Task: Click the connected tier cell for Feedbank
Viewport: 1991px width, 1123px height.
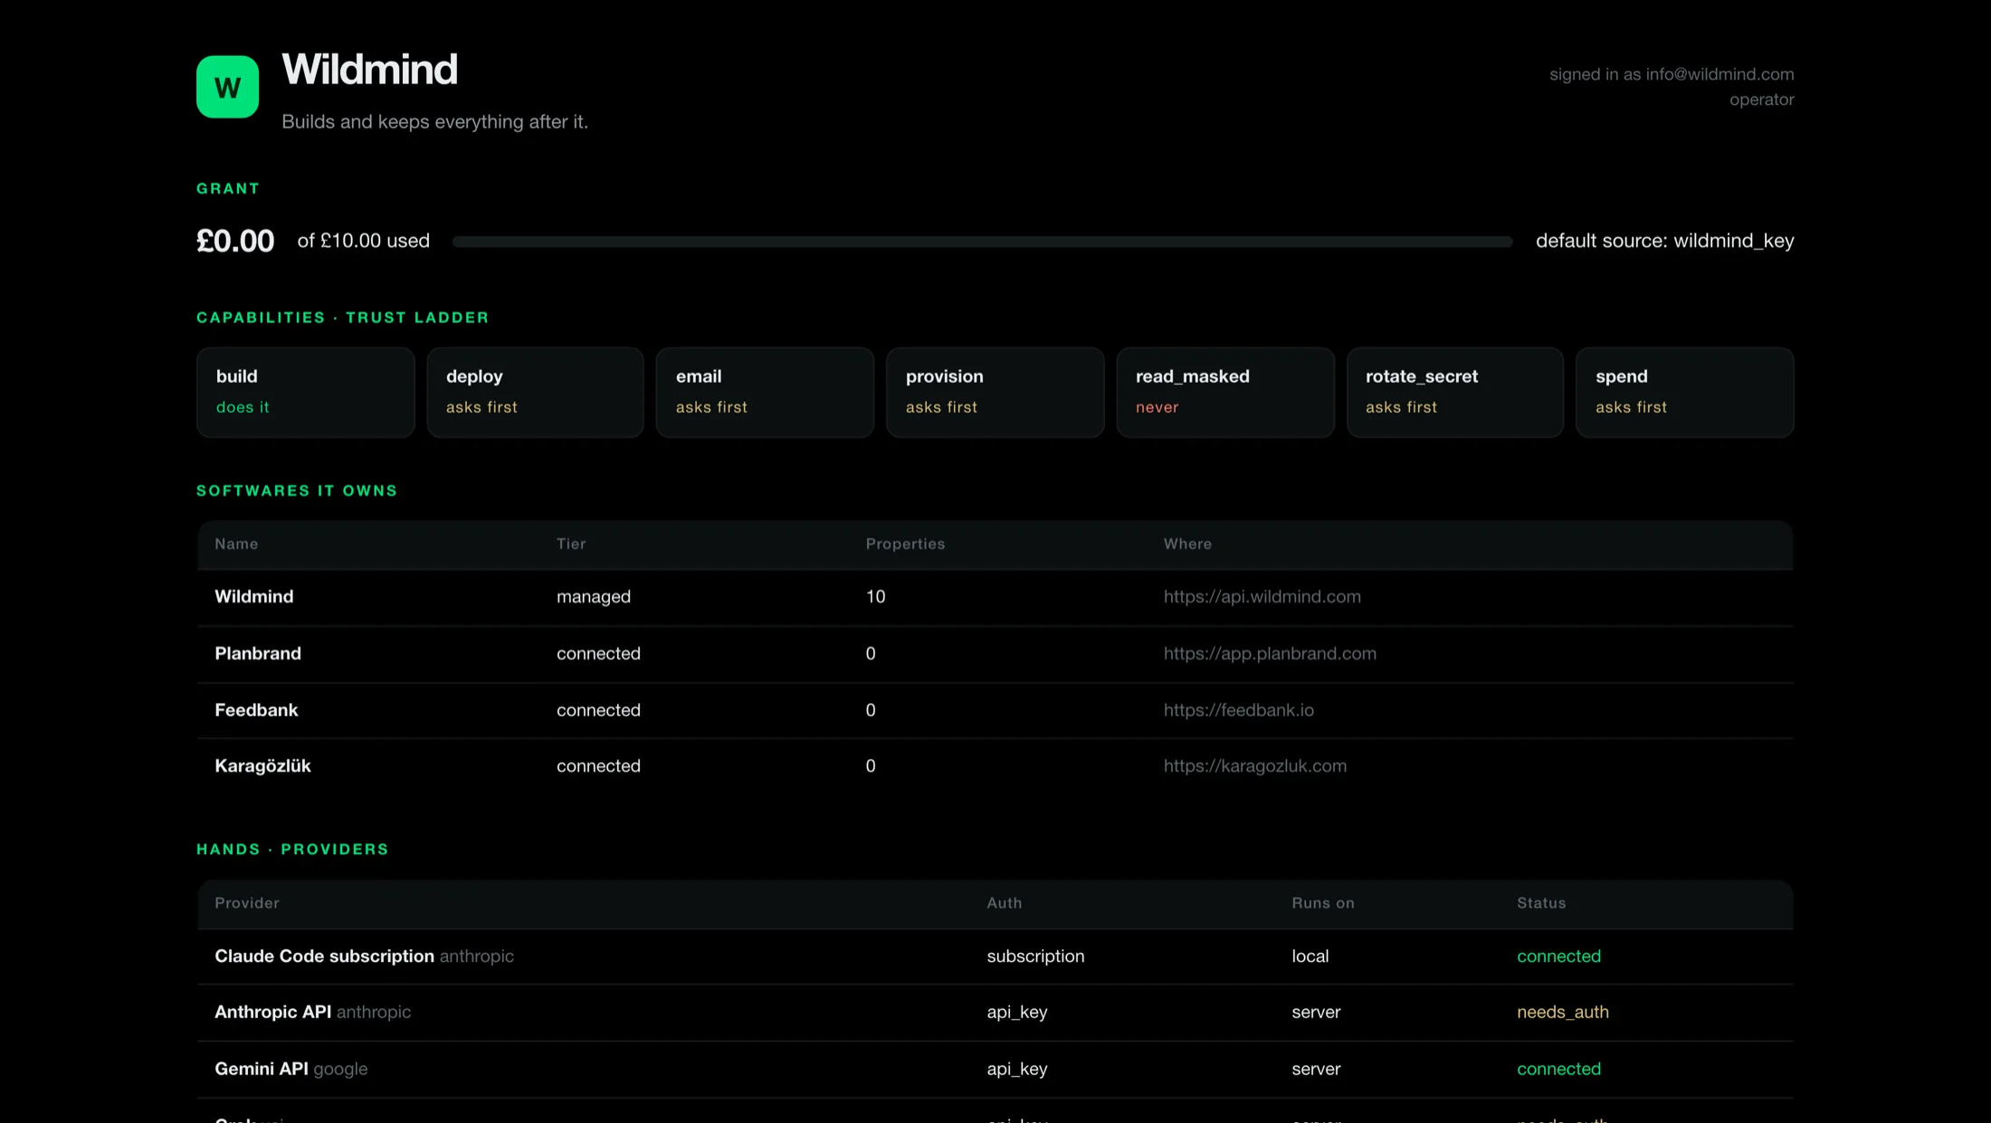Action: [598, 710]
